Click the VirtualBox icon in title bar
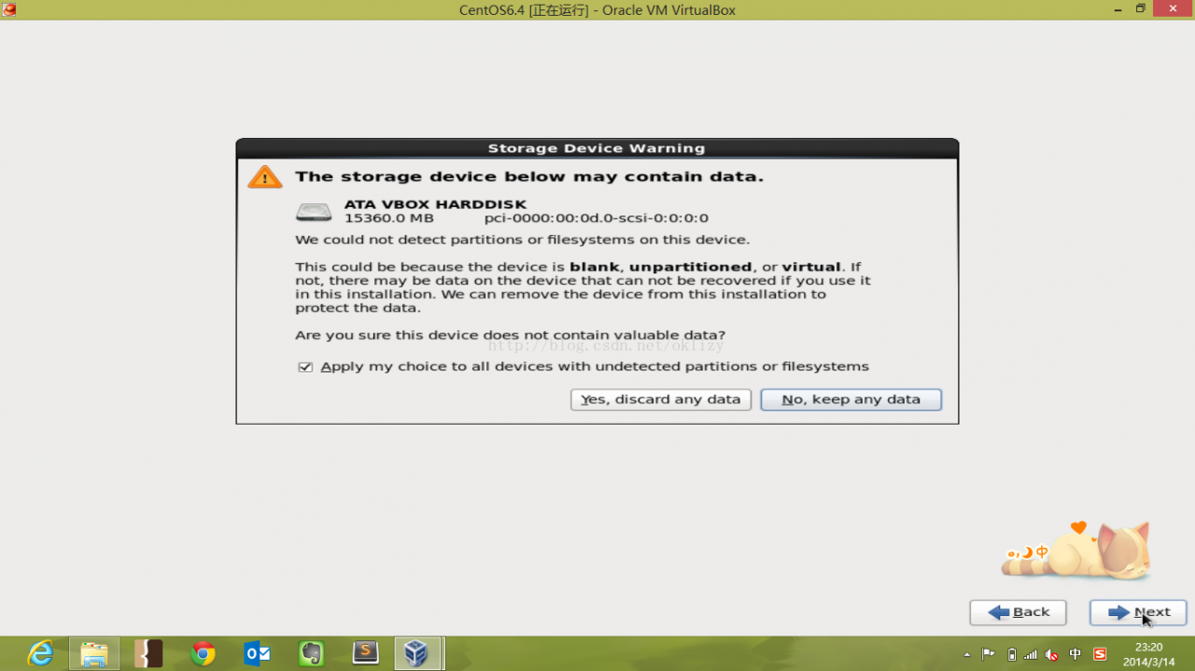This screenshot has height=671, width=1195. pyautogui.click(x=9, y=9)
